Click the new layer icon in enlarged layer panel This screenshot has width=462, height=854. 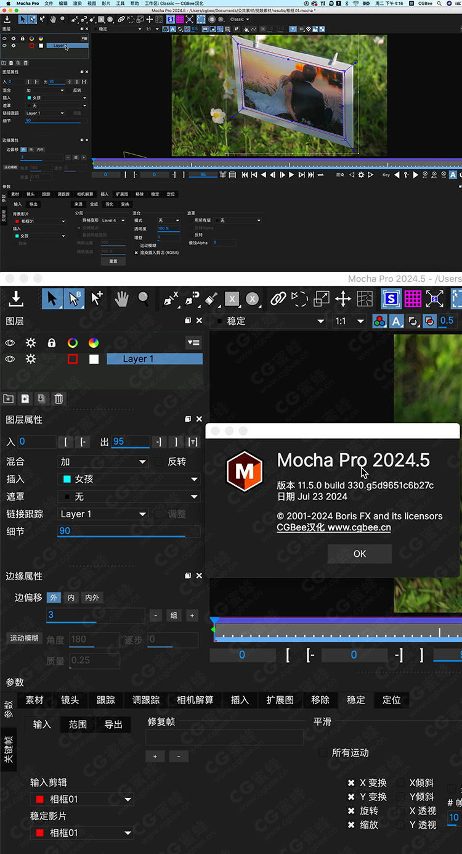click(25, 399)
